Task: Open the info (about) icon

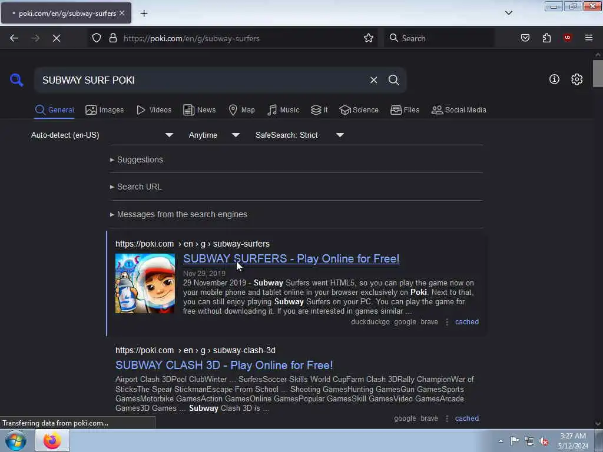Action: coord(554,79)
